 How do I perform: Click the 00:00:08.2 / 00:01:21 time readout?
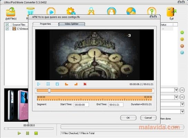(x=141, y=84)
